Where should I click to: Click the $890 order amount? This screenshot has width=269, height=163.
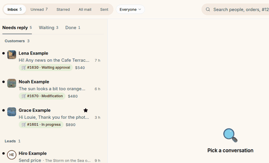(70, 125)
